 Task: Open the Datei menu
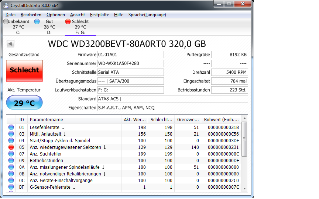tap(11, 15)
